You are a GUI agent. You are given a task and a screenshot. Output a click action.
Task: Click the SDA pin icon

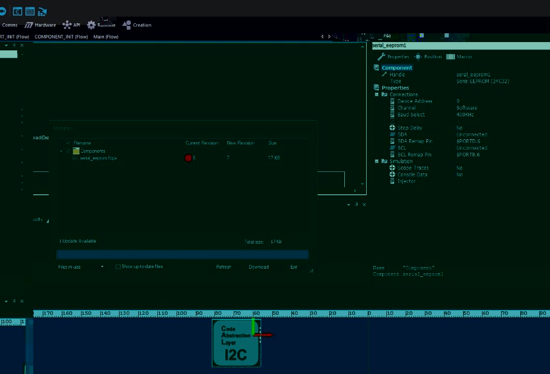click(x=393, y=135)
